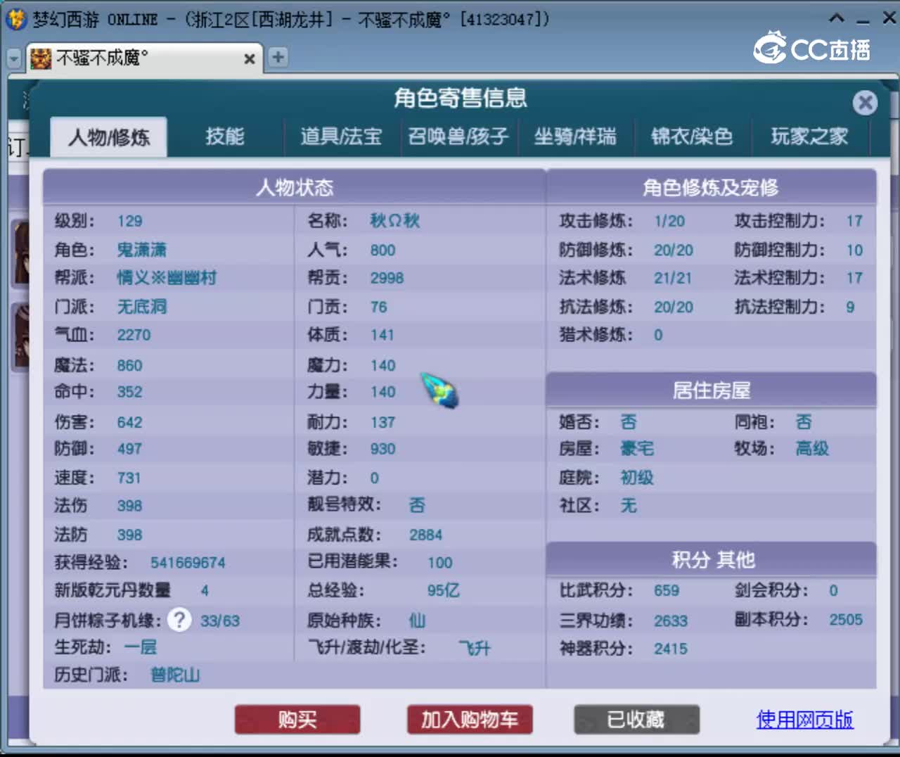Screen dimensions: 900x757
Task: Click the lower character portrait thumbnail at left
Action: click(21, 336)
